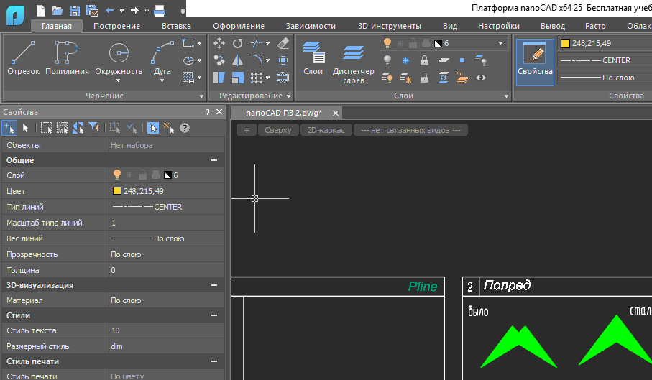
Task: Open the nanoCAD application menu logo
Action: [x=15, y=14]
